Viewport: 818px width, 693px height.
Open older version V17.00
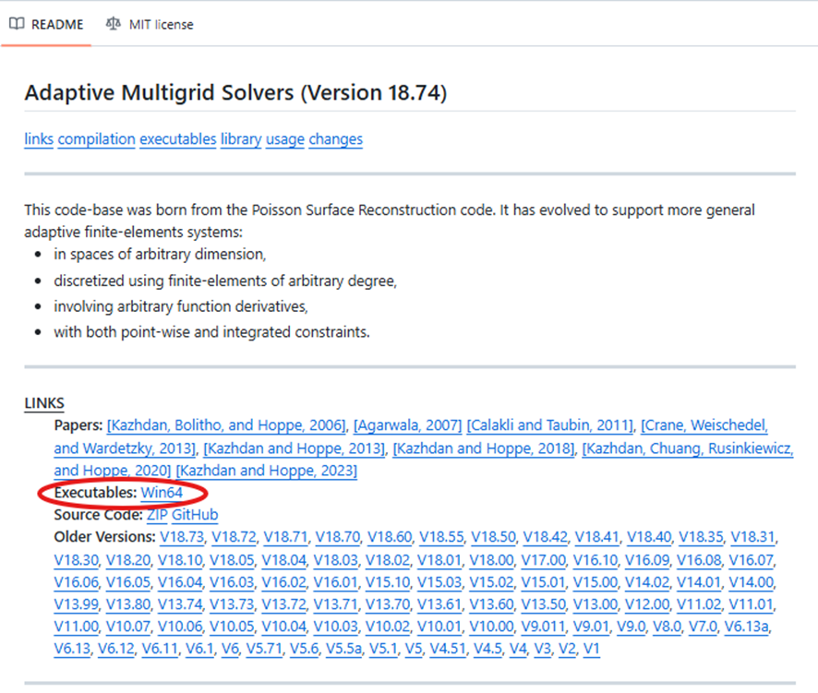tap(544, 560)
